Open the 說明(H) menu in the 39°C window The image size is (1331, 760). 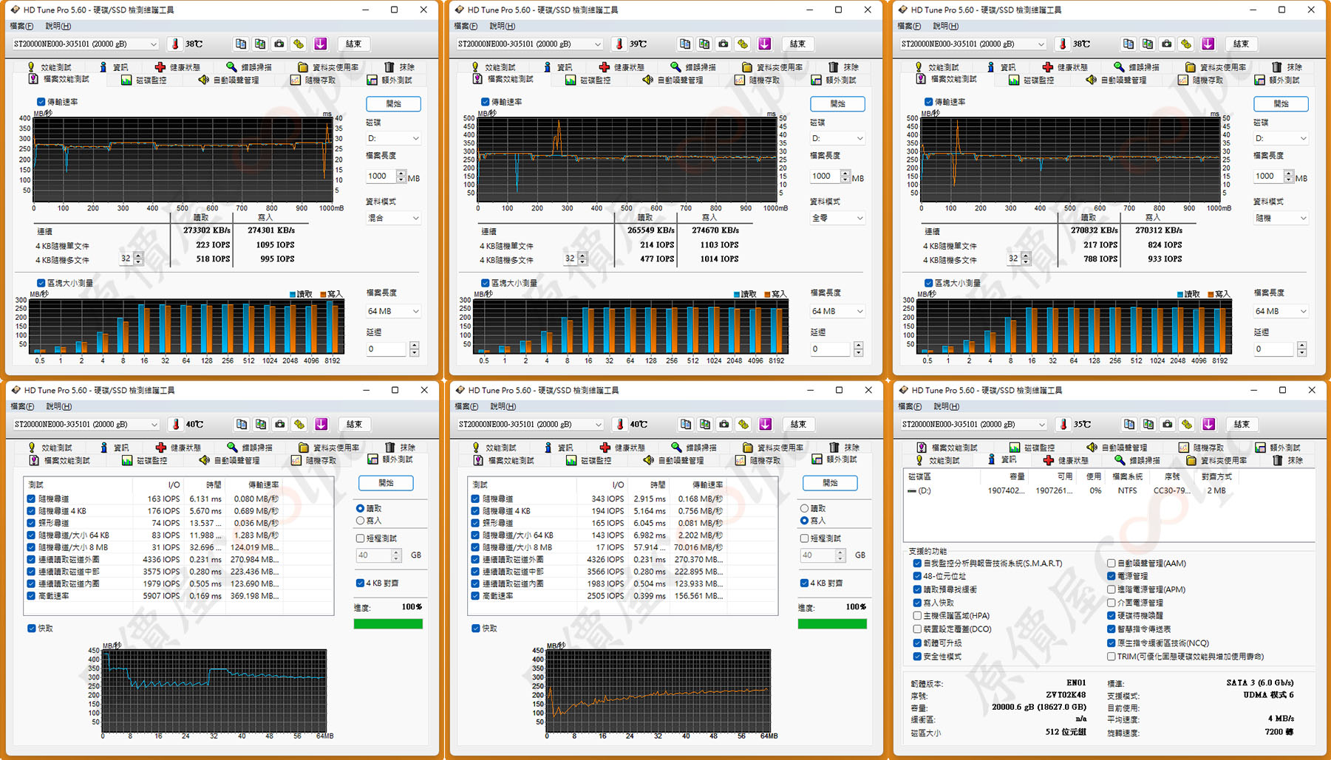[x=503, y=26]
